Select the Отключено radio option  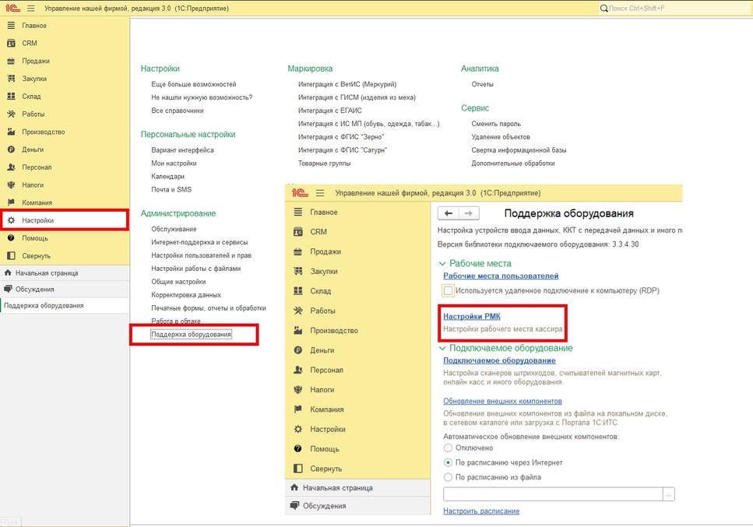pyautogui.click(x=448, y=448)
